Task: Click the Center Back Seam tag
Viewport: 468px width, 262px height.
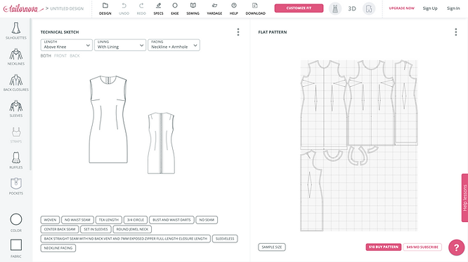Action: pyautogui.click(x=60, y=229)
